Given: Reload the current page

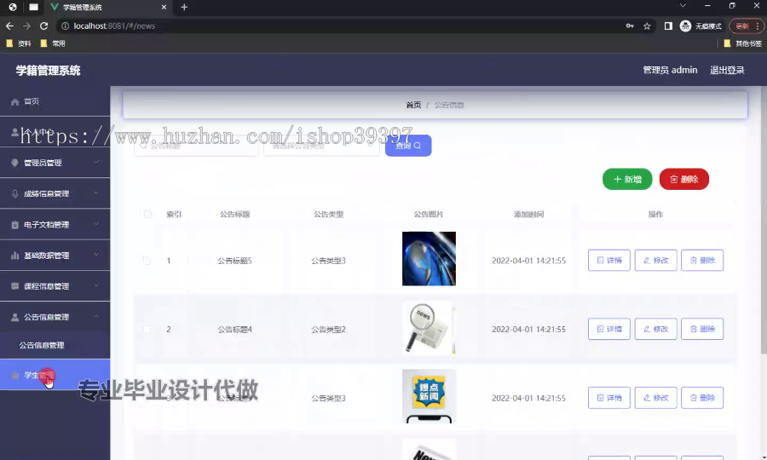Looking at the screenshot, I should (x=44, y=26).
